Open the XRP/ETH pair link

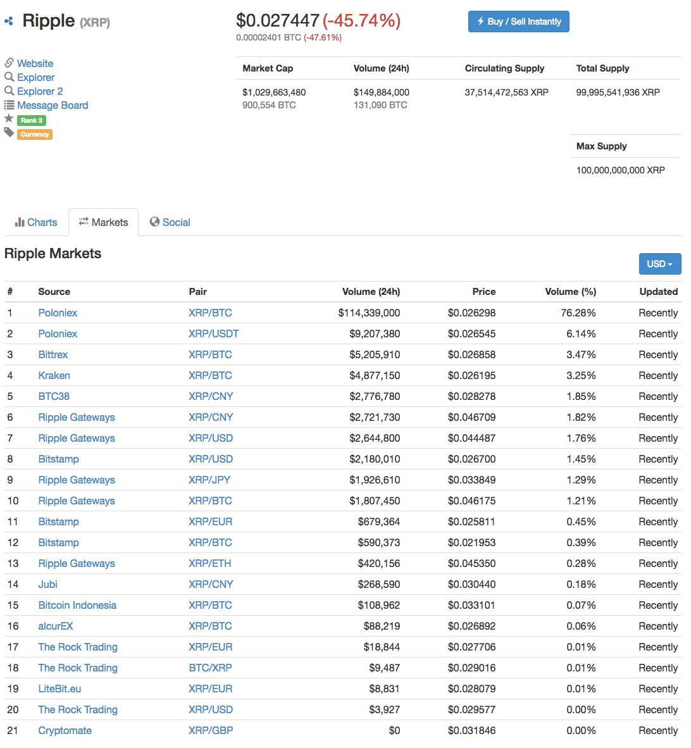pyautogui.click(x=210, y=564)
